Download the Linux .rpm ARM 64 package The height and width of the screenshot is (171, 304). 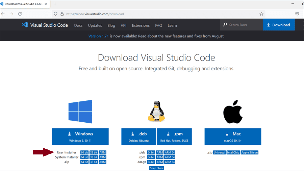tap(170, 157)
